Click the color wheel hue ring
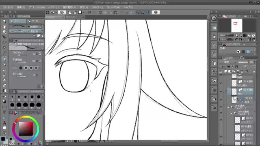Screen dimensions: 260x146 (x=26, y=117)
